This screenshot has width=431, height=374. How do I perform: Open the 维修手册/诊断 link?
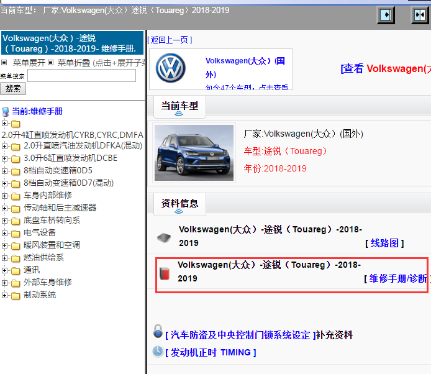[x=397, y=278]
